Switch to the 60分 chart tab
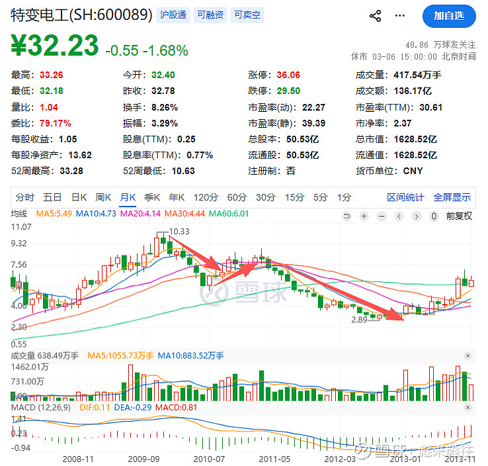 pyautogui.click(x=237, y=197)
